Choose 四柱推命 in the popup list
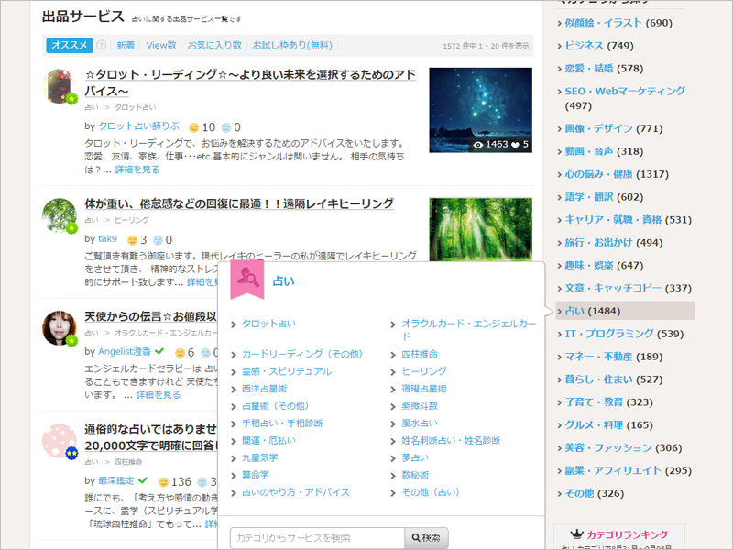The width and height of the screenshot is (733, 550). pyautogui.click(x=420, y=354)
